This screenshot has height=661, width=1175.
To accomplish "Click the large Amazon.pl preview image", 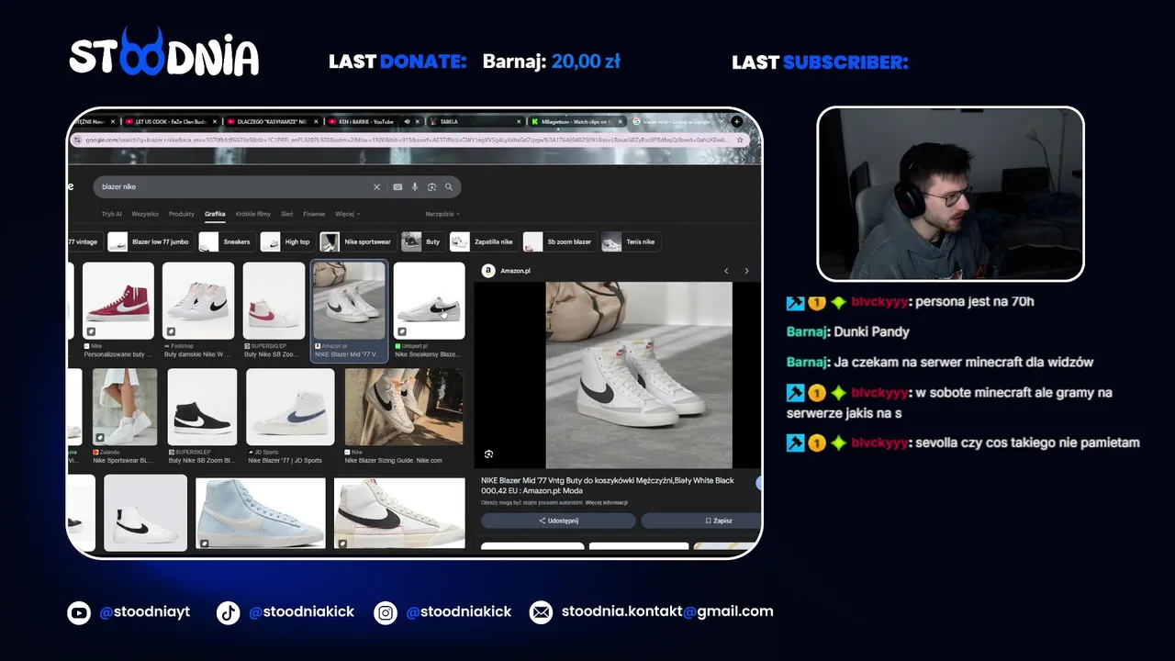I will [639, 375].
